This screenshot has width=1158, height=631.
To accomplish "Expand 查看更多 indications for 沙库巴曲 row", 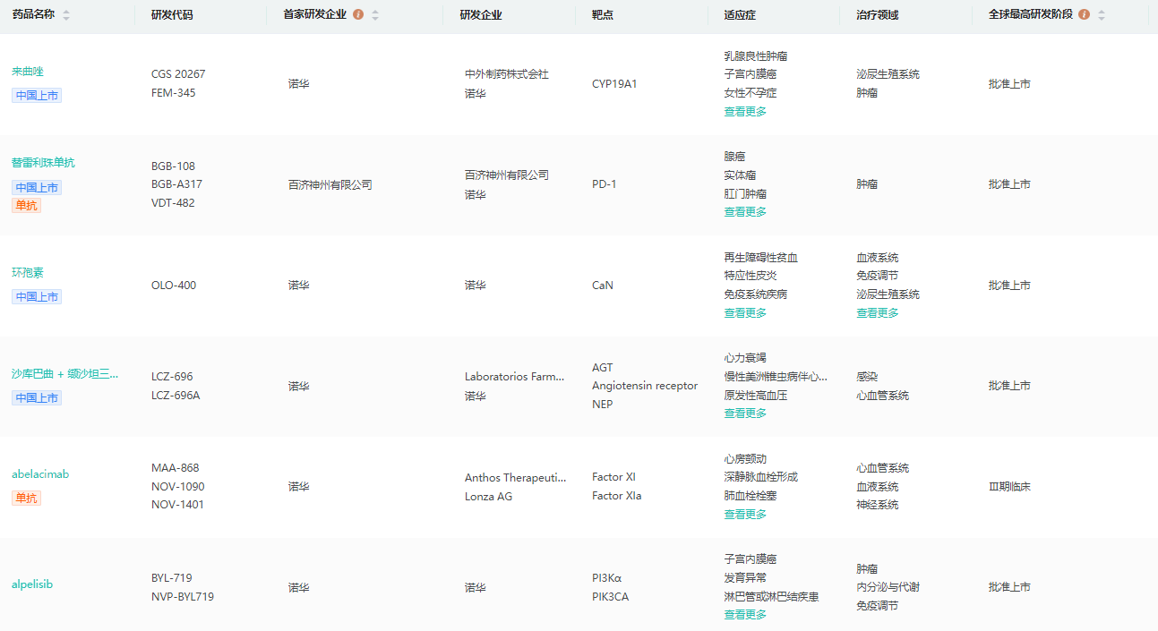I will (x=745, y=414).
